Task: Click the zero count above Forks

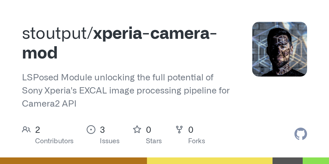Action: pos(191,130)
